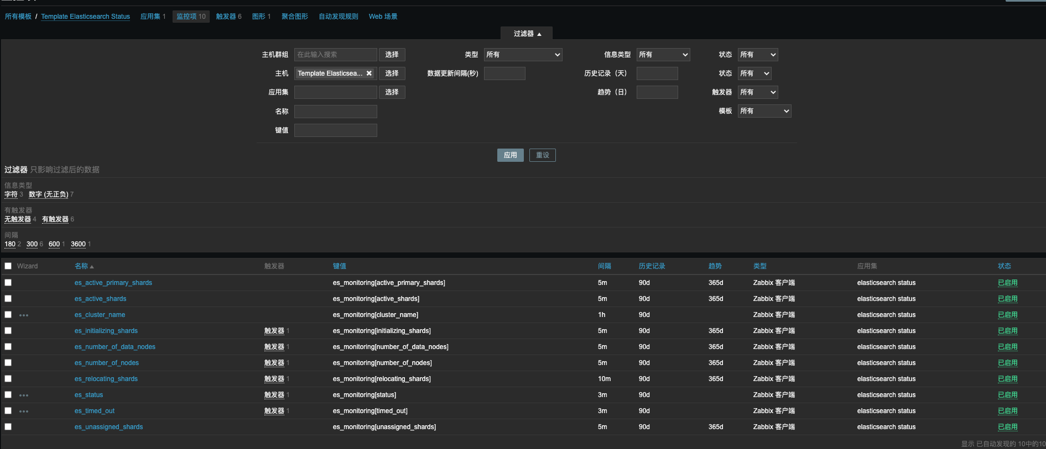Screen dimensions: 1046x449
Task: Switch to the Web 场景 tab
Action: click(x=383, y=17)
